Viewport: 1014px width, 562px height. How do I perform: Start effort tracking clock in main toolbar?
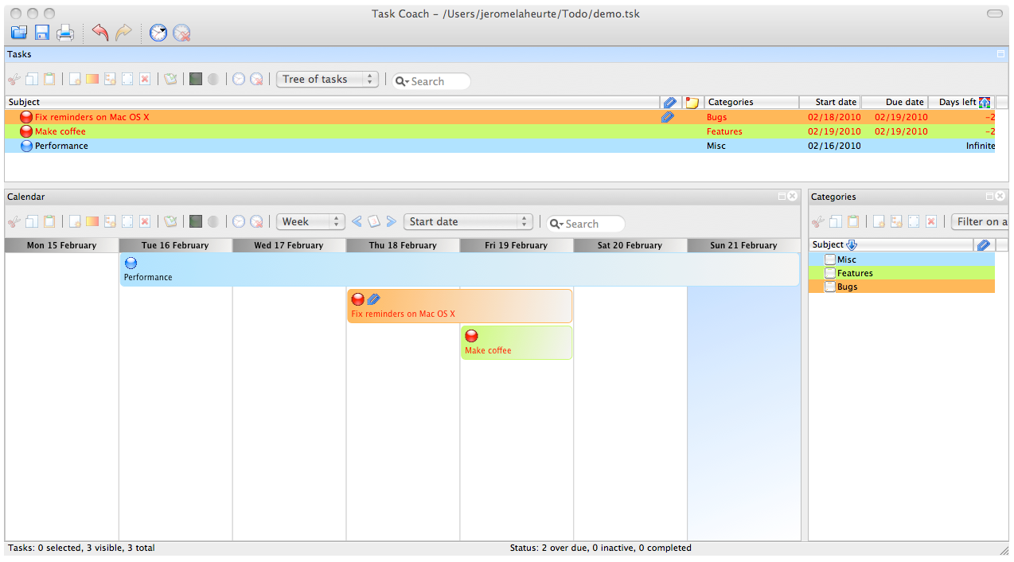(158, 33)
